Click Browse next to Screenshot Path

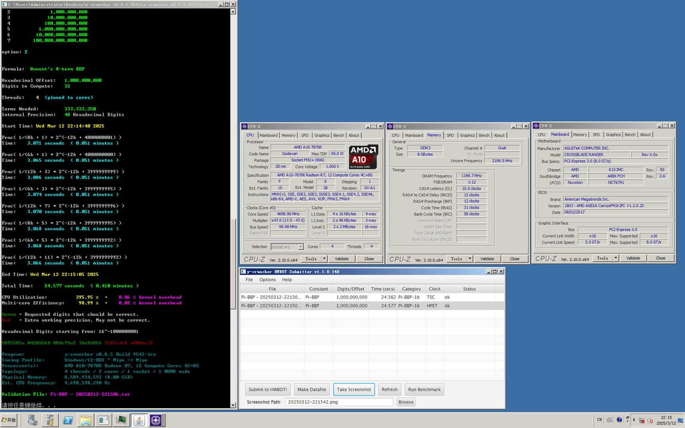pos(406,402)
